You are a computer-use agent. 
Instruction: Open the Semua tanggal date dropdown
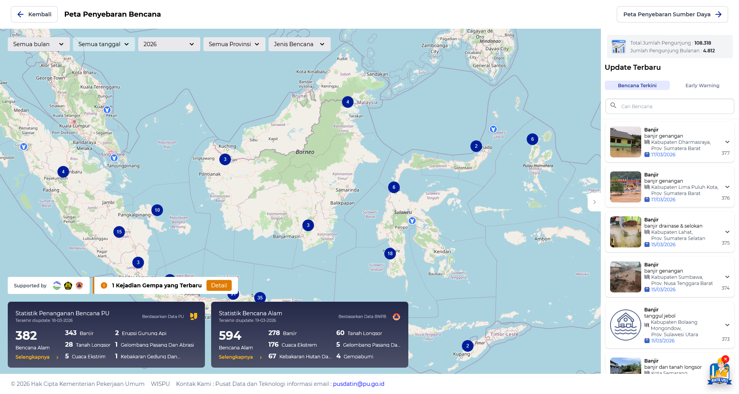point(104,44)
